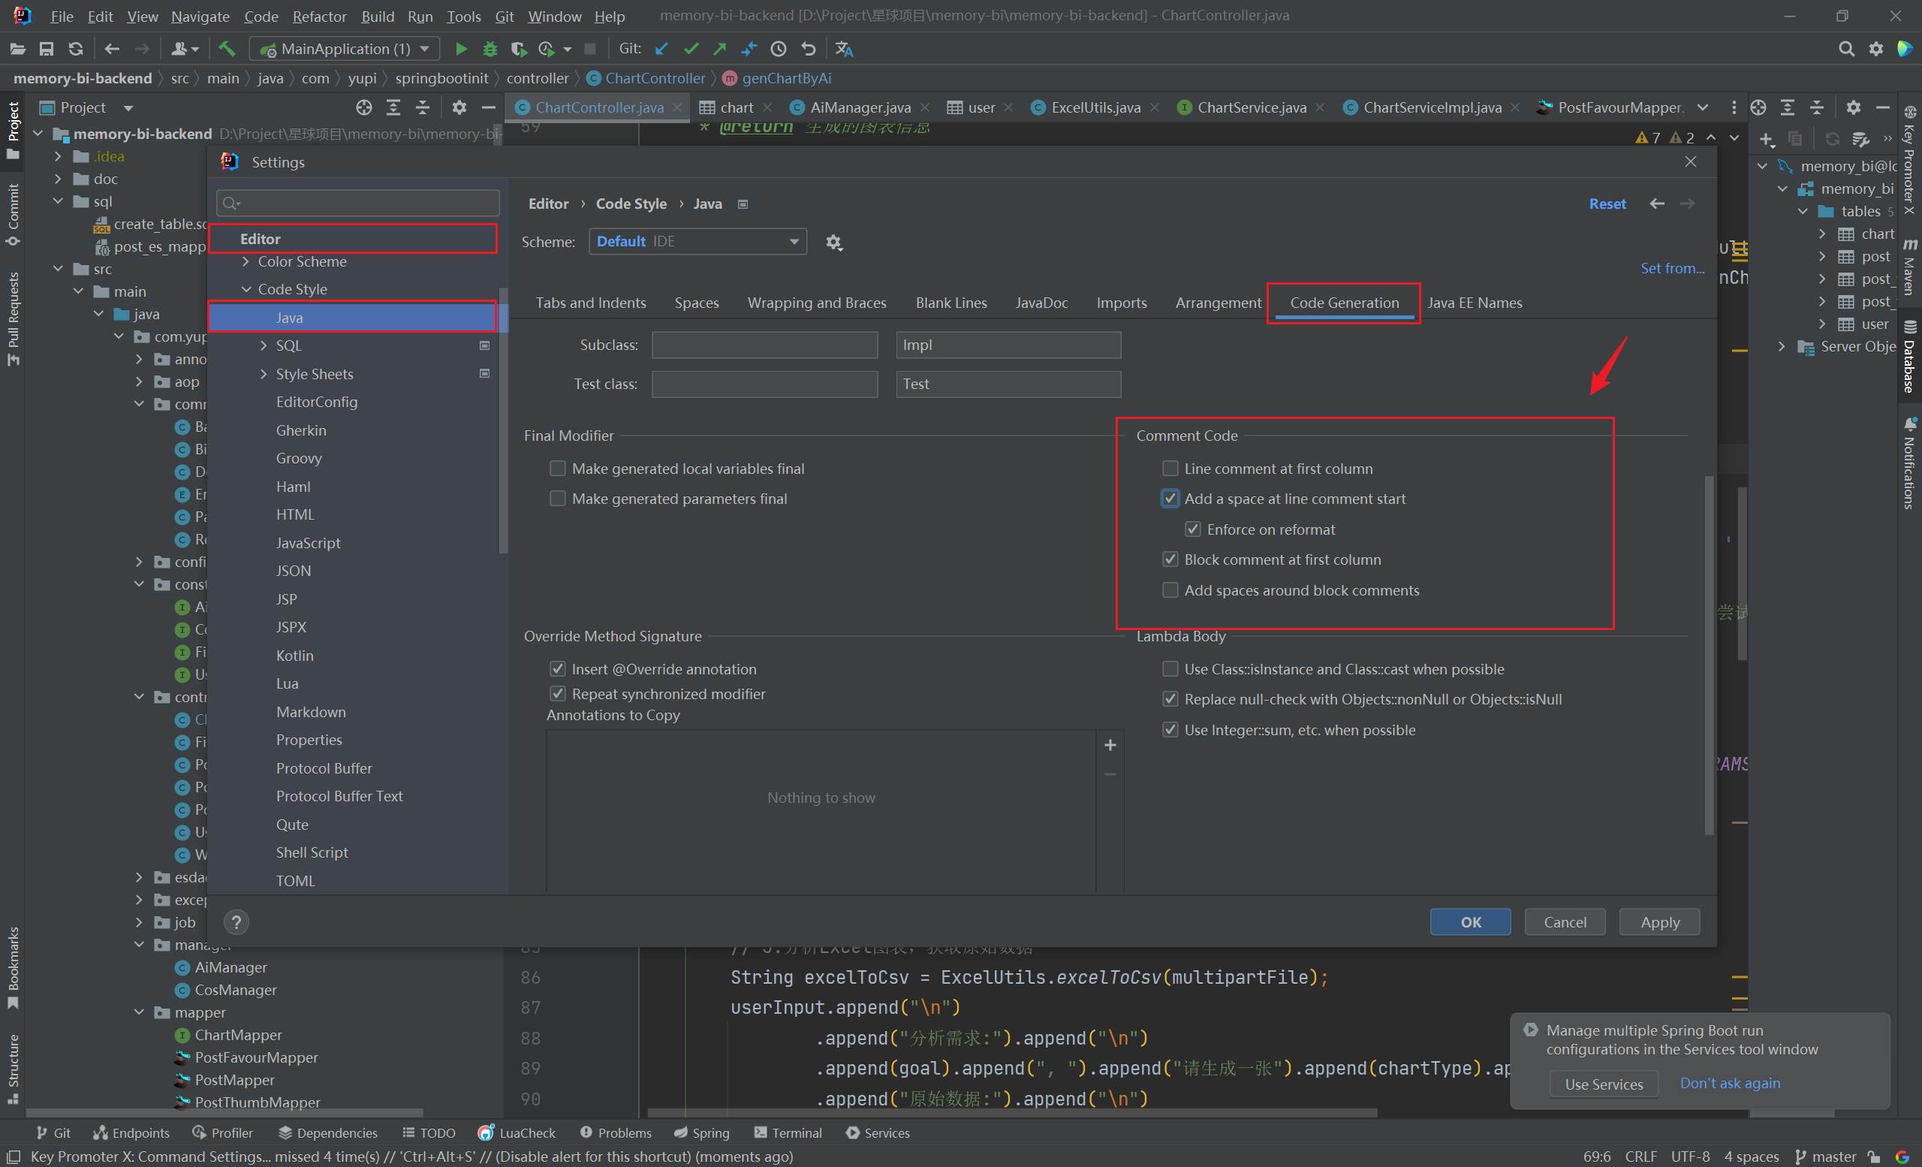1922x1167 pixels.
Task: Open the Navigate menu
Action: pyautogui.click(x=200, y=17)
